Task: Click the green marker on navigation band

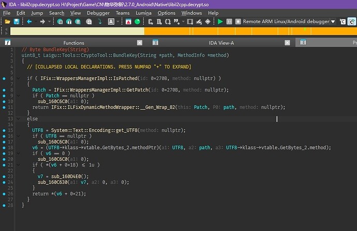Action: 305,29
